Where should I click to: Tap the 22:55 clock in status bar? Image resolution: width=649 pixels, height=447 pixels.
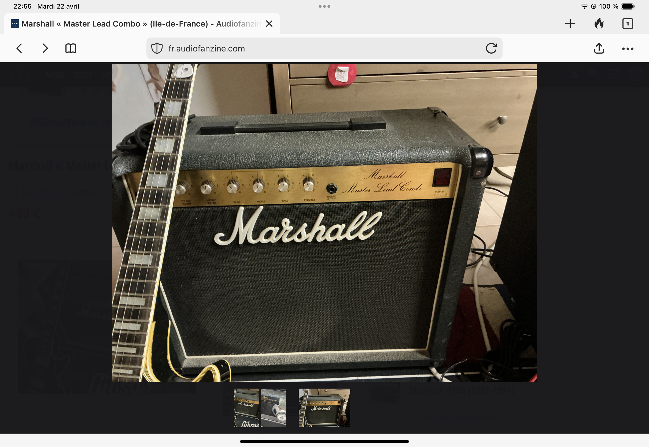pos(23,6)
